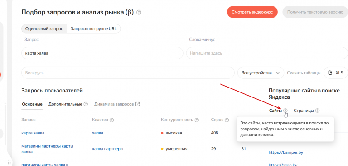The height and width of the screenshot is (166, 348).
Task: Click the Конкурентность column header
Action: click(x=177, y=120)
